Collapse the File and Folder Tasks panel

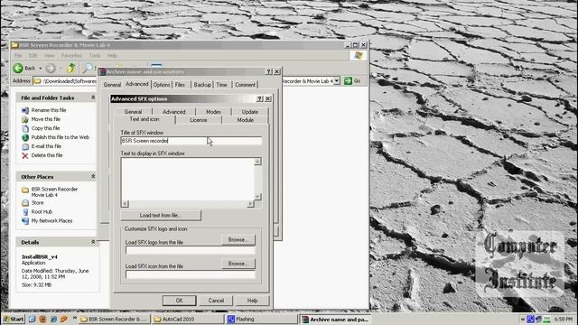tap(93, 97)
